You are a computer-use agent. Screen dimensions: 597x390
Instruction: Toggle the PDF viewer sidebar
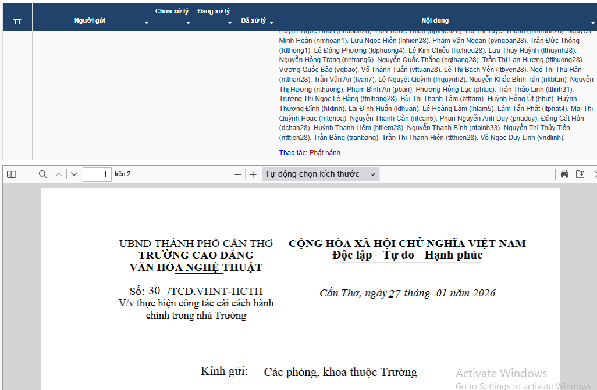tap(11, 174)
